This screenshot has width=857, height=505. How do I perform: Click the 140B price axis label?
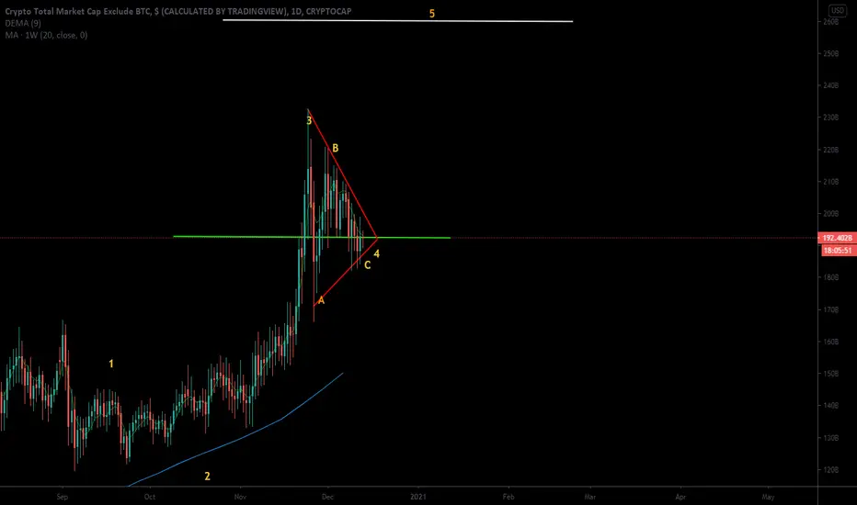830,406
